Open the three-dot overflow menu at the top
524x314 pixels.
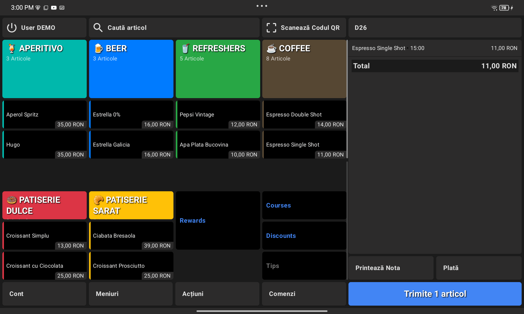[x=262, y=6]
